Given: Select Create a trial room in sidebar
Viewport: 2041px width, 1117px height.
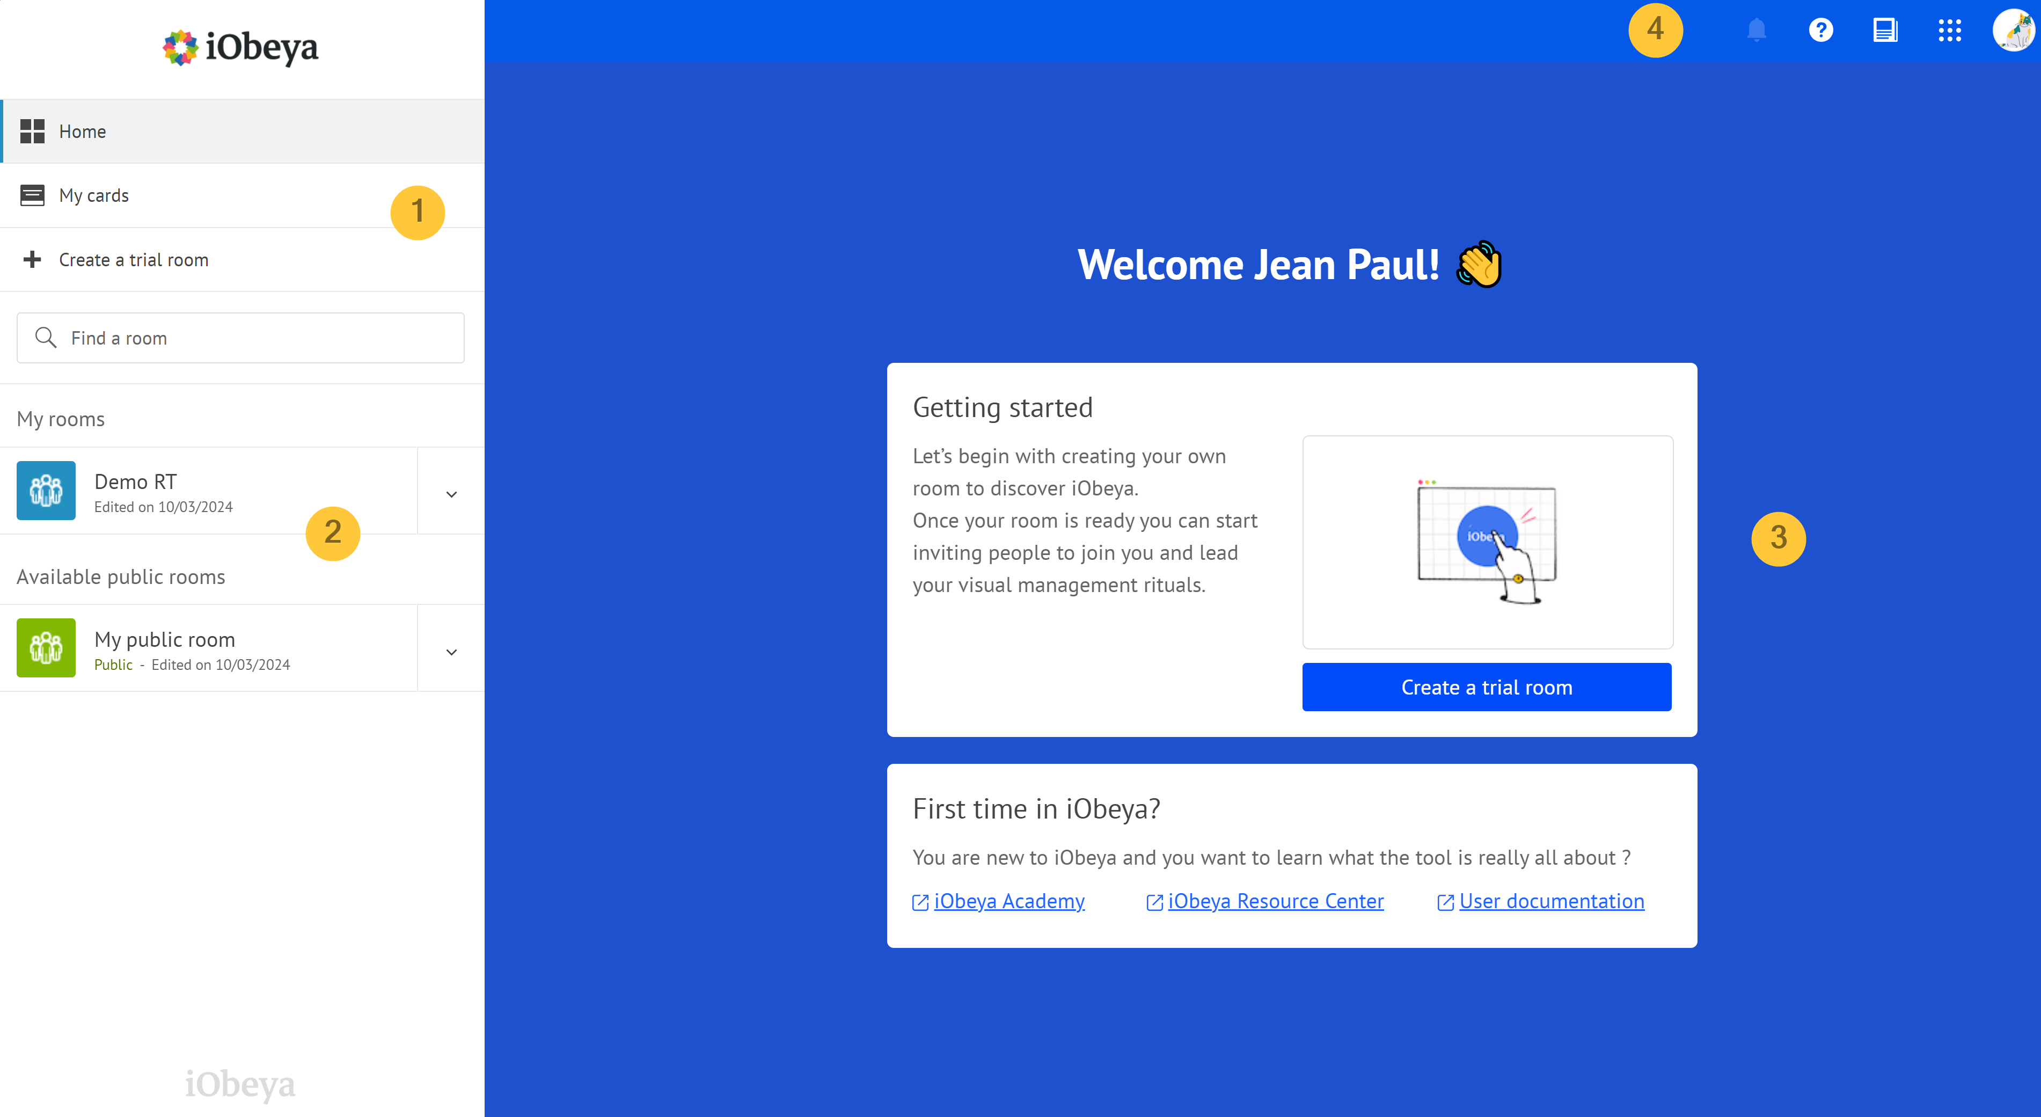Looking at the screenshot, I should pyautogui.click(x=243, y=260).
